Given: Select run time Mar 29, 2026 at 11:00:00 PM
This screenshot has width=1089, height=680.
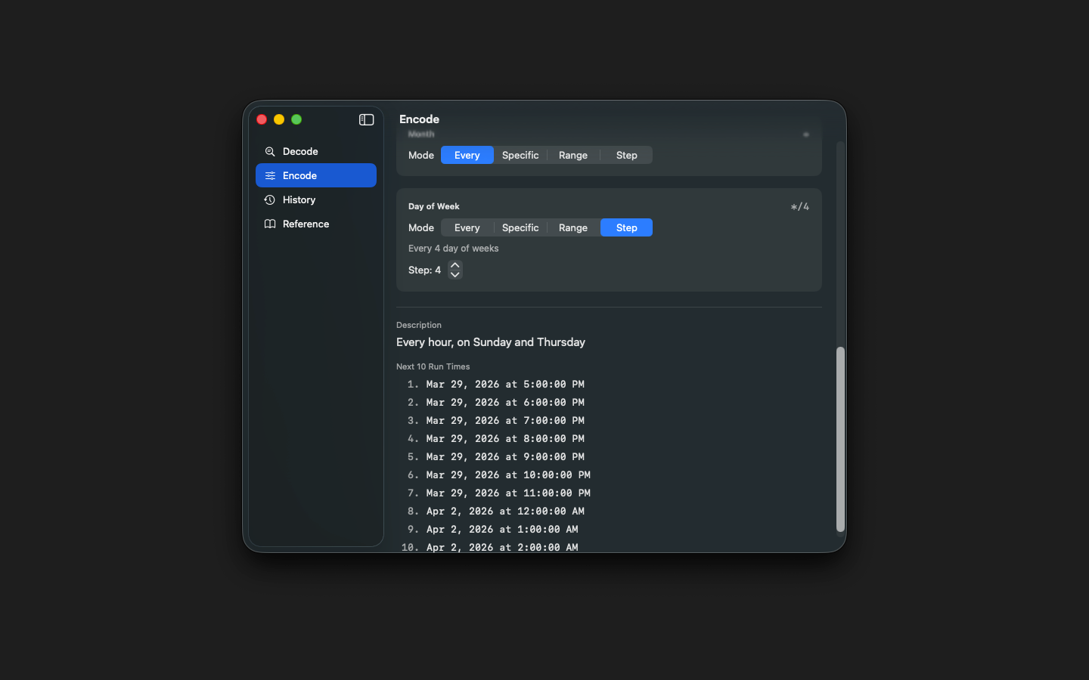Looking at the screenshot, I should 508,493.
